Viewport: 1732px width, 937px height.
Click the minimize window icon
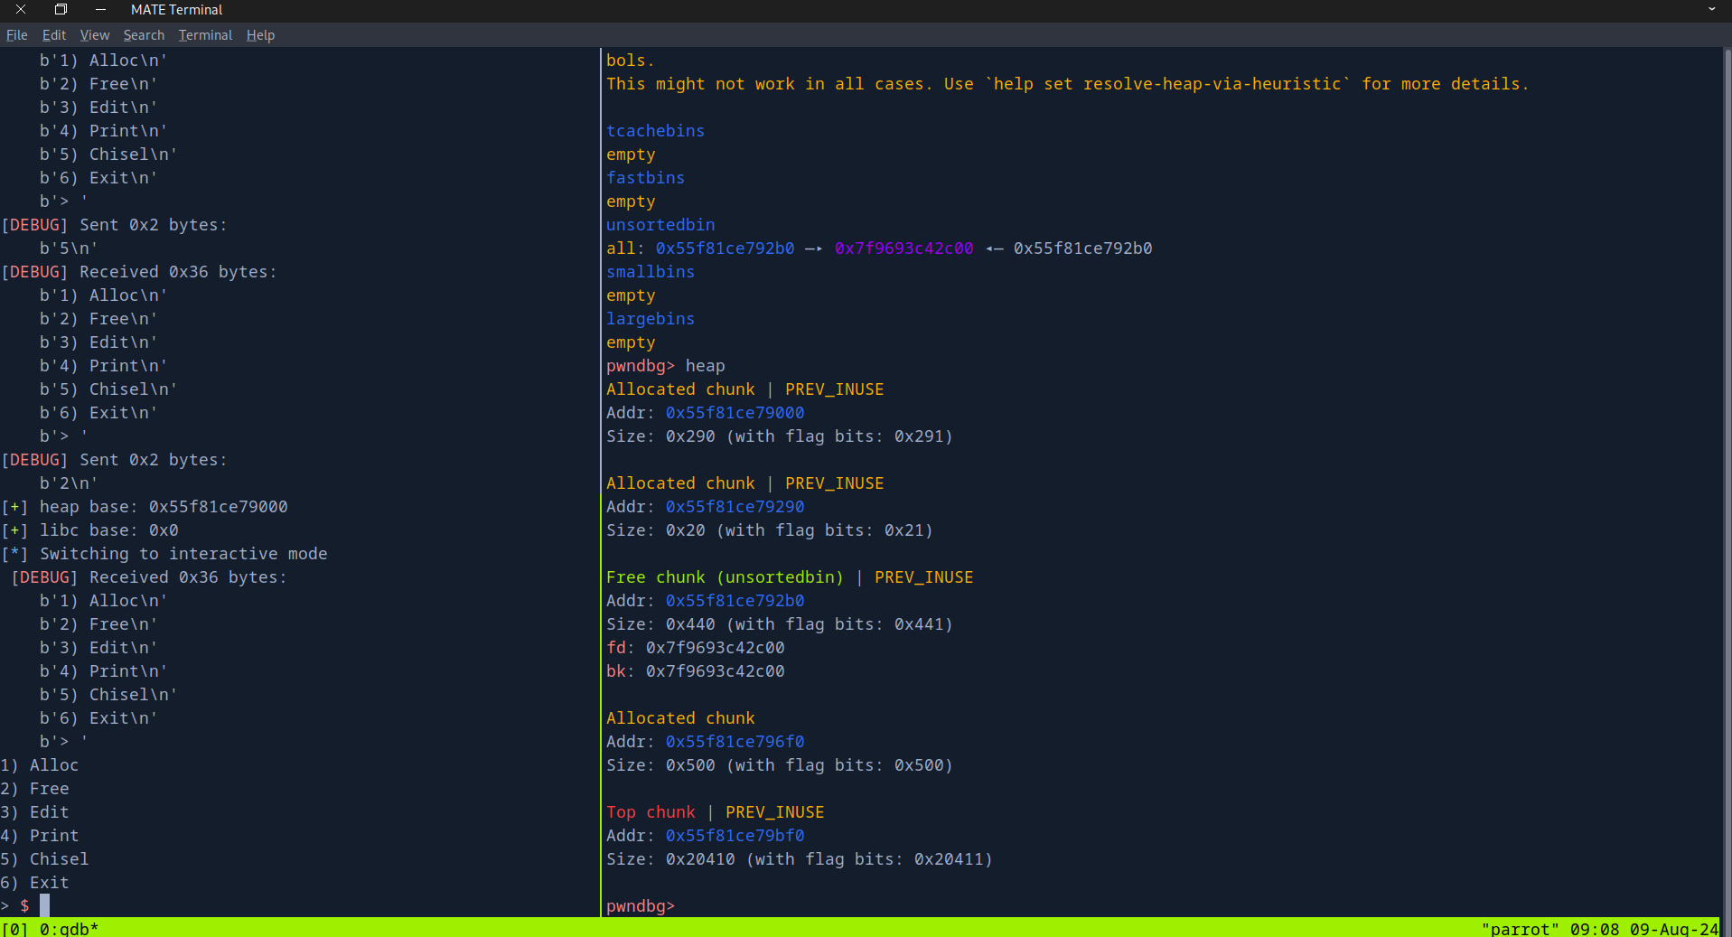click(x=100, y=10)
